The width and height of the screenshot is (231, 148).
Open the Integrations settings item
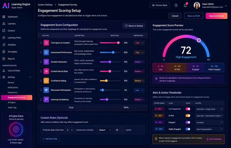click(13, 92)
